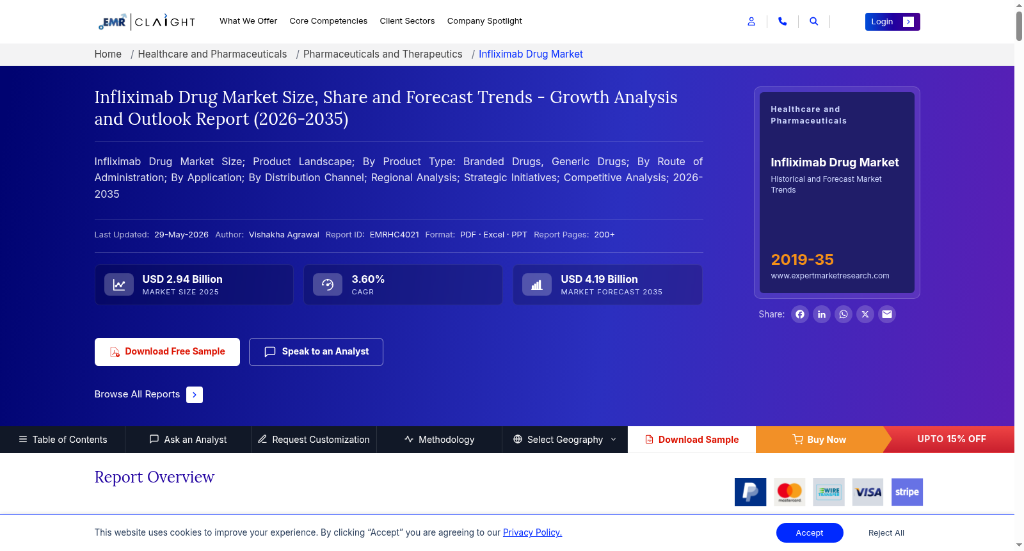Click the Stripe payment icon
The width and height of the screenshot is (1024, 551).
pos(907,492)
